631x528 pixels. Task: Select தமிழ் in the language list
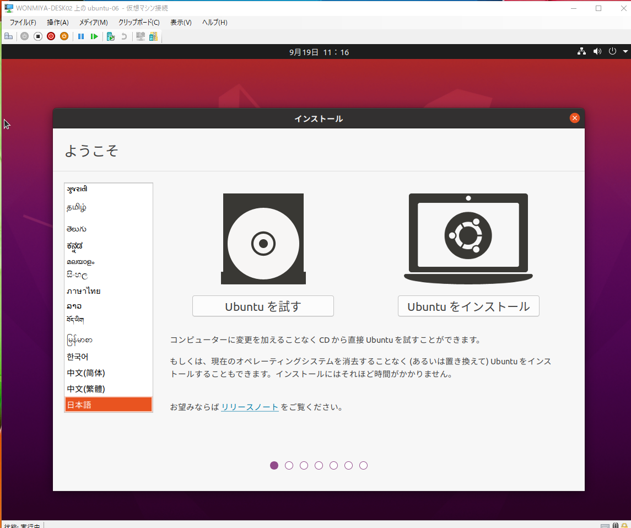108,208
